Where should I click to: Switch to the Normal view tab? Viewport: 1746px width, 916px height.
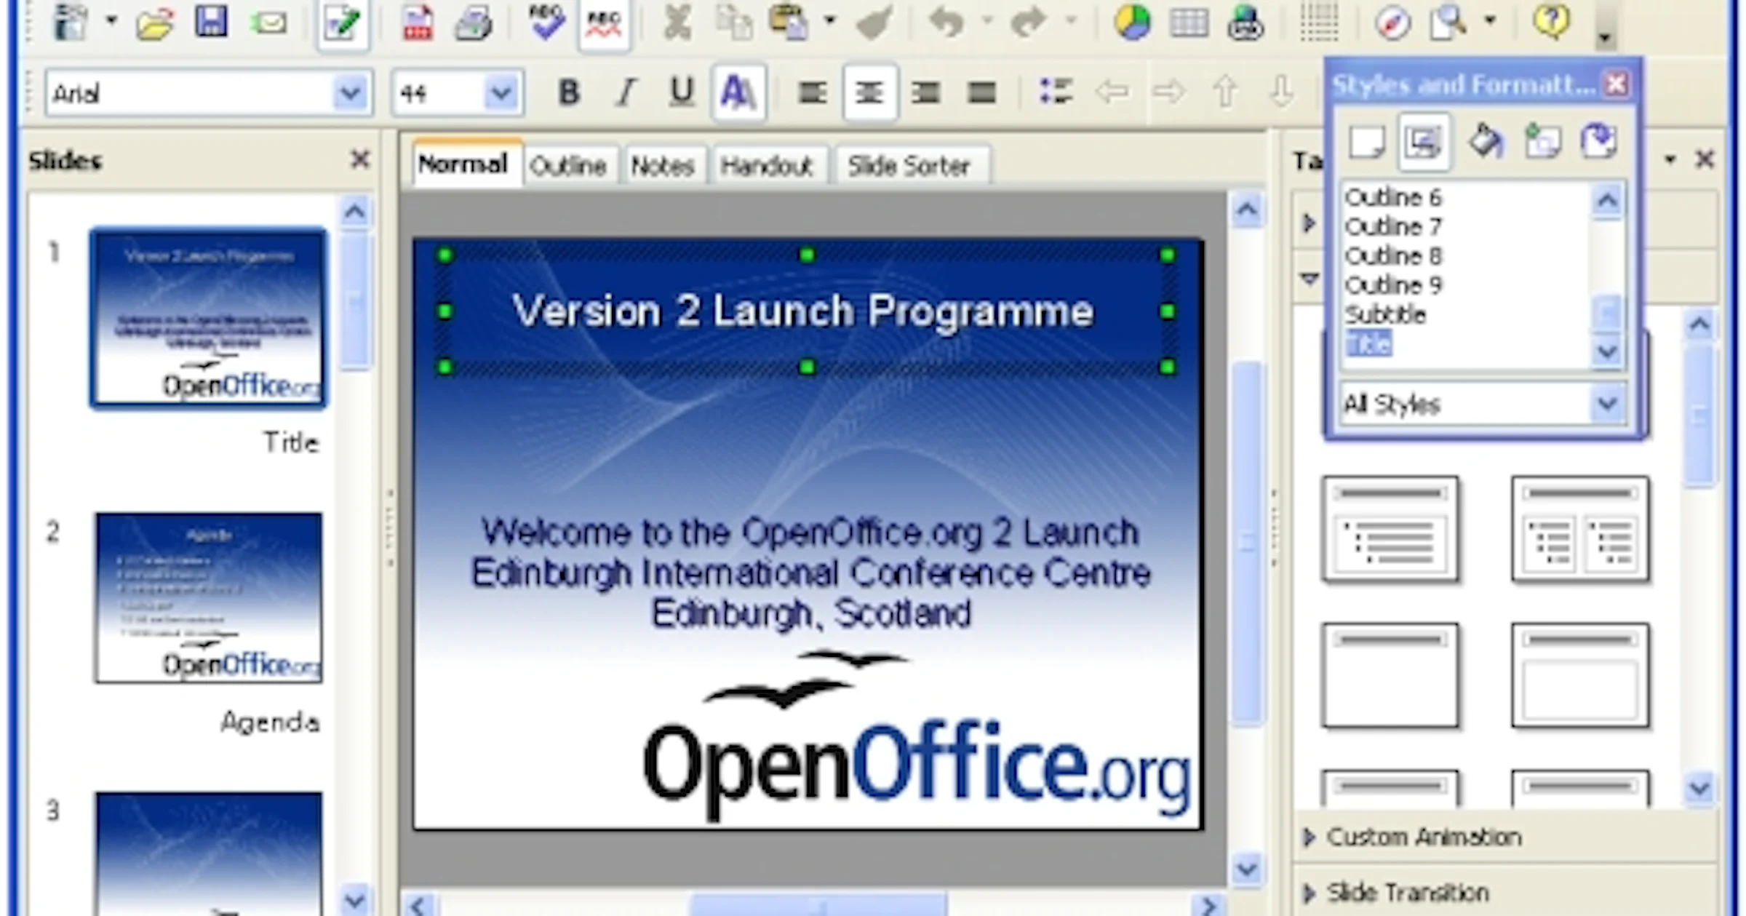click(467, 164)
